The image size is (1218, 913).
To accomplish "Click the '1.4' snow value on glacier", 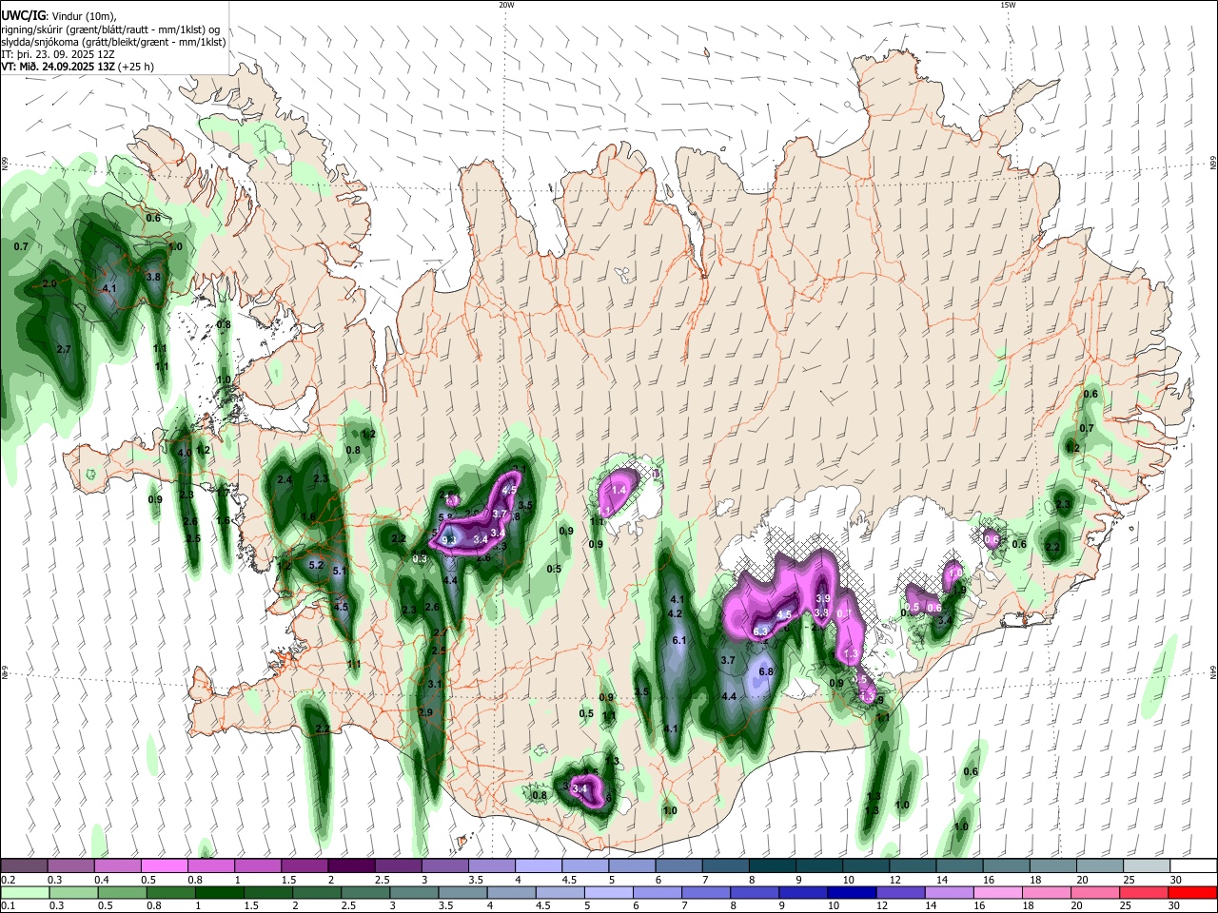I will (619, 490).
